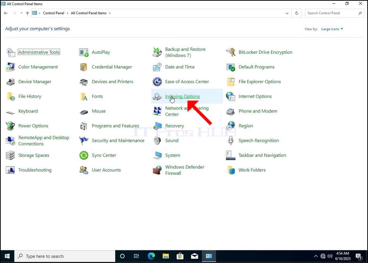Open the Default Programs icon

pyautogui.click(x=231, y=67)
